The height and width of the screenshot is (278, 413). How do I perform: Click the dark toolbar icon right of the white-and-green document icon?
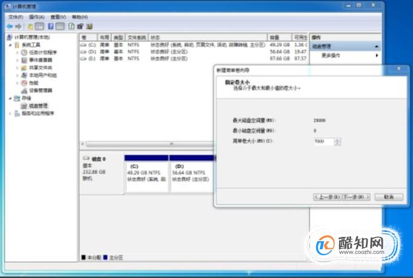point(81,26)
